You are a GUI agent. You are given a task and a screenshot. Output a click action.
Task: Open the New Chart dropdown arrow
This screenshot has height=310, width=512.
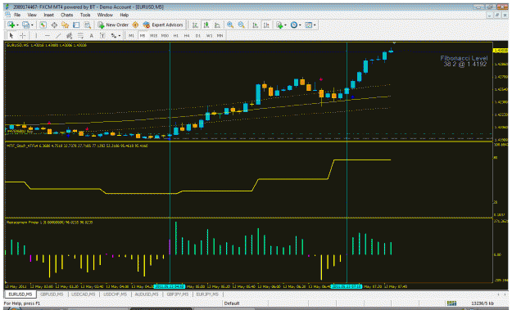(17, 25)
